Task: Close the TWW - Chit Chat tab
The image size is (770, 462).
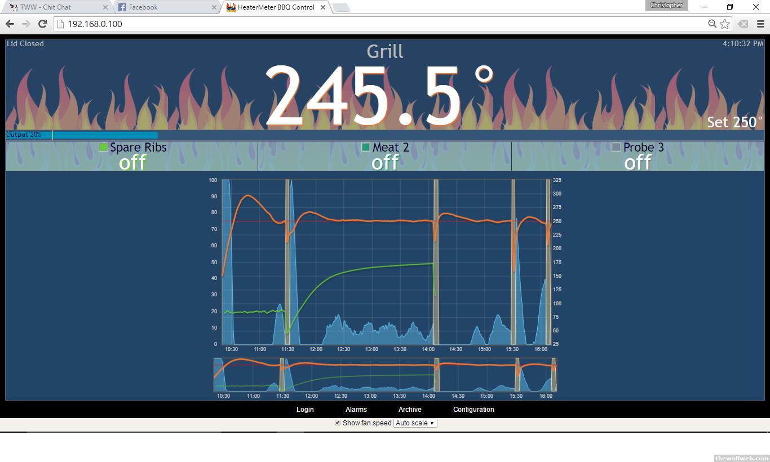Action: click(x=105, y=7)
